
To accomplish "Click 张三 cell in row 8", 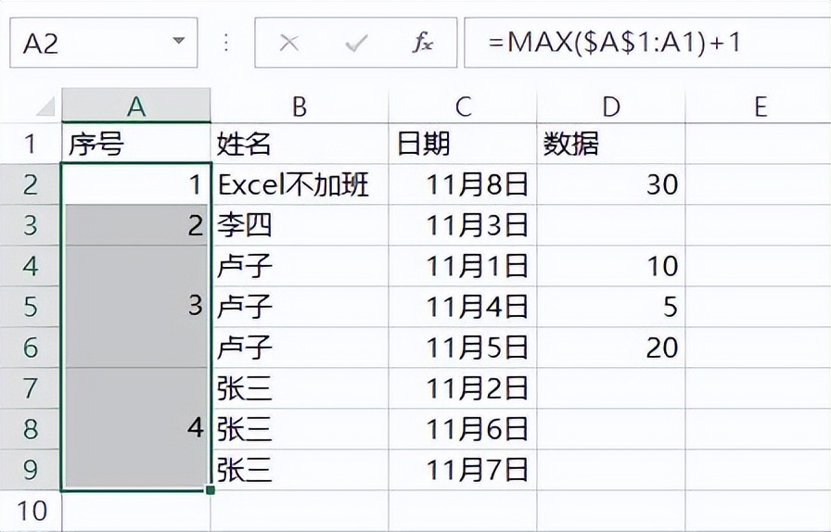I will (300, 429).
